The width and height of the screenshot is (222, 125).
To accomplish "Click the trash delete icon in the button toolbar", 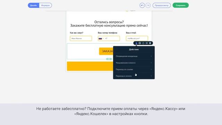I will pos(150,43).
